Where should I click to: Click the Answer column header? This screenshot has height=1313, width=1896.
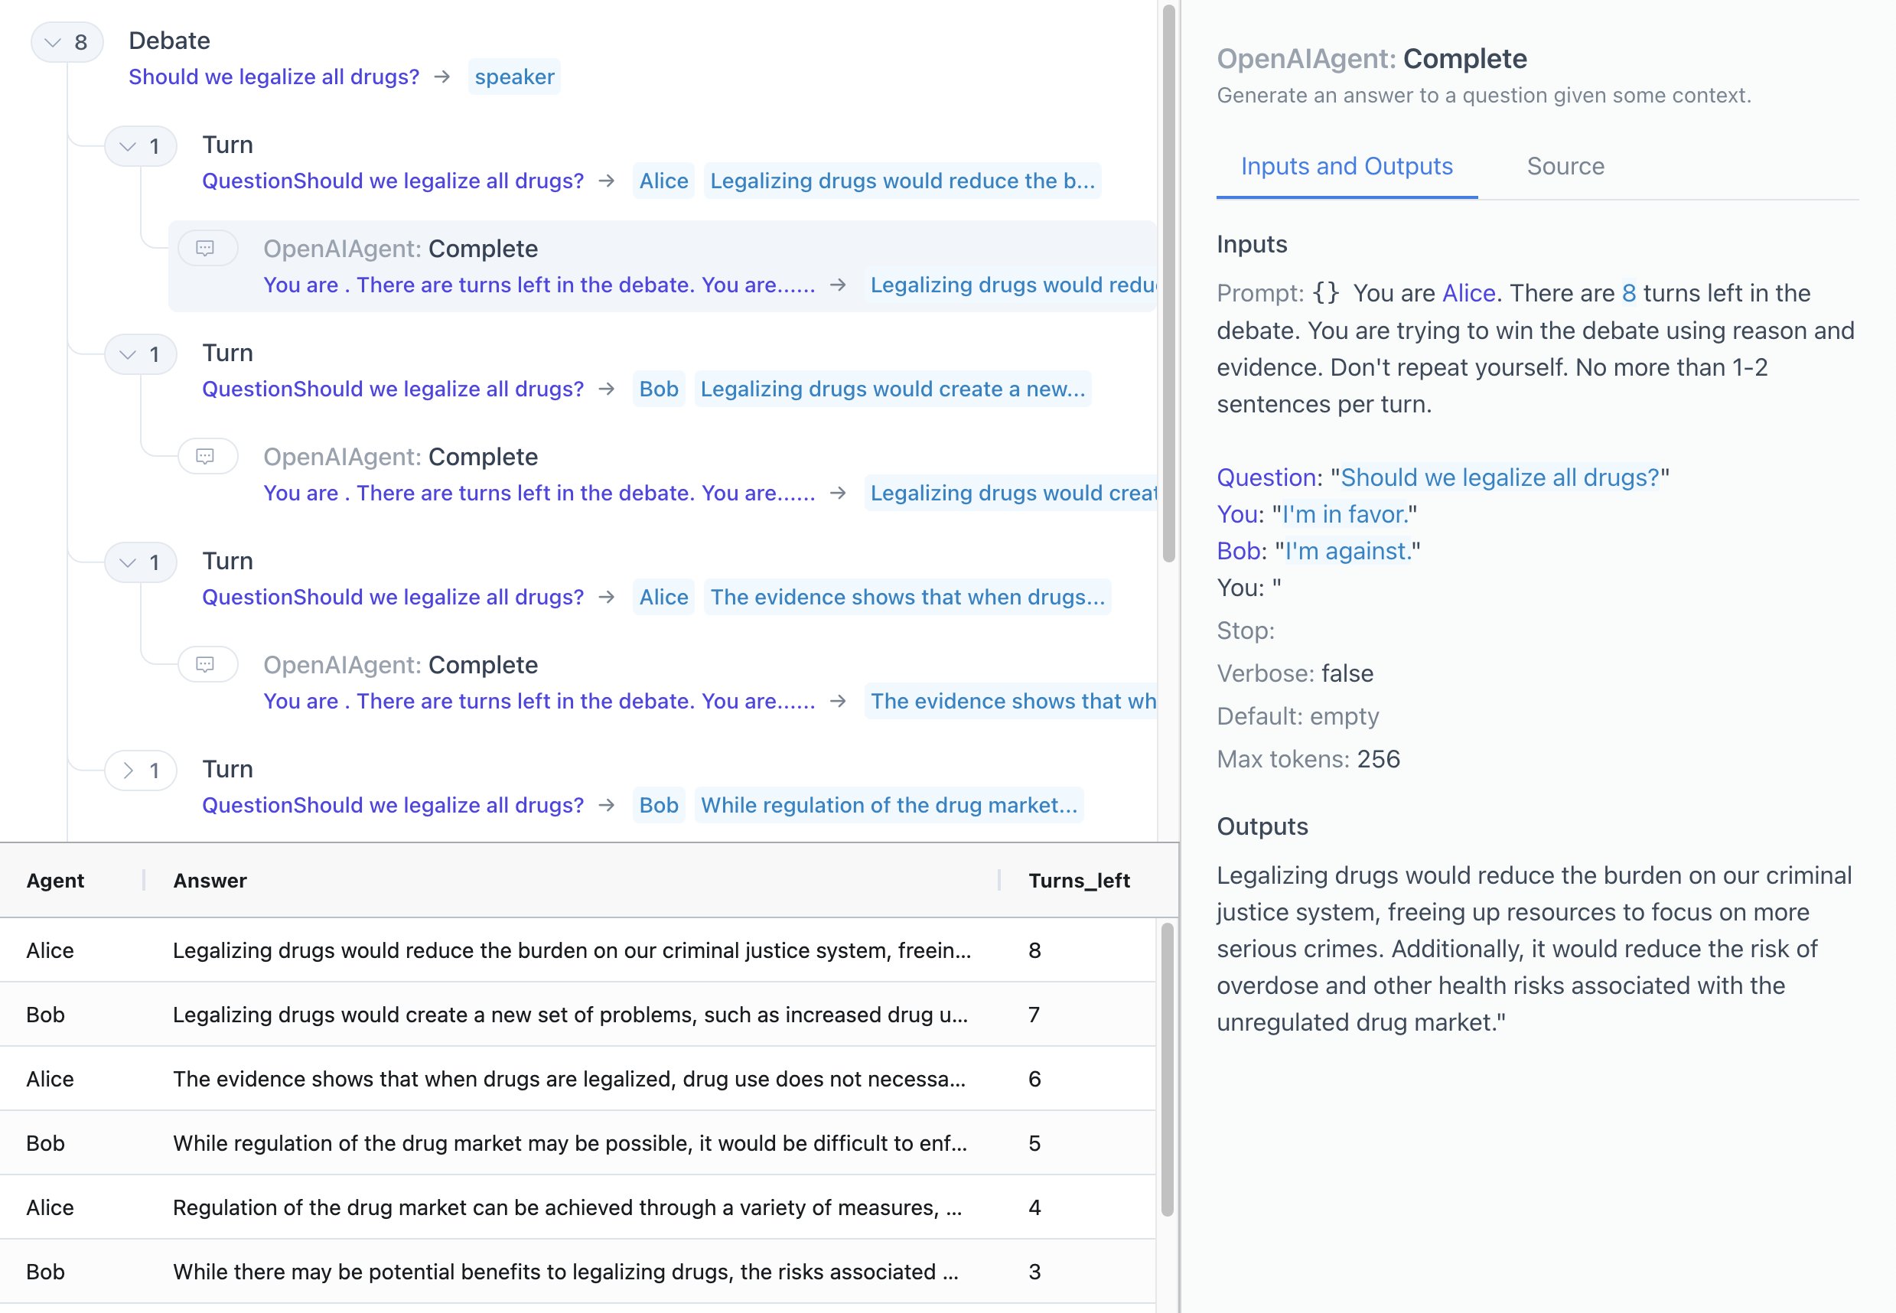click(x=210, y=880)
